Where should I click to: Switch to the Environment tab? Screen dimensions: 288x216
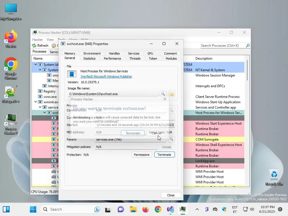92,53
